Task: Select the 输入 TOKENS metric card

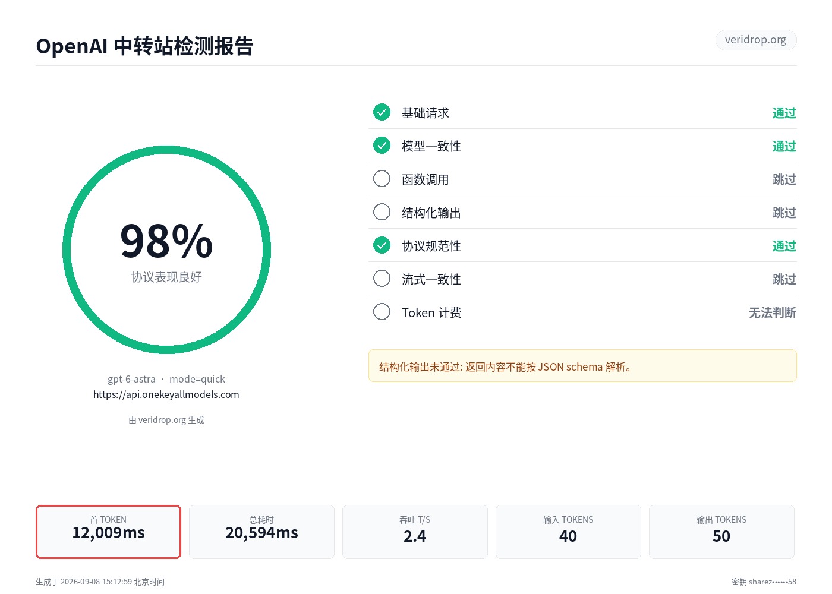Action: [x=568, y=532]
